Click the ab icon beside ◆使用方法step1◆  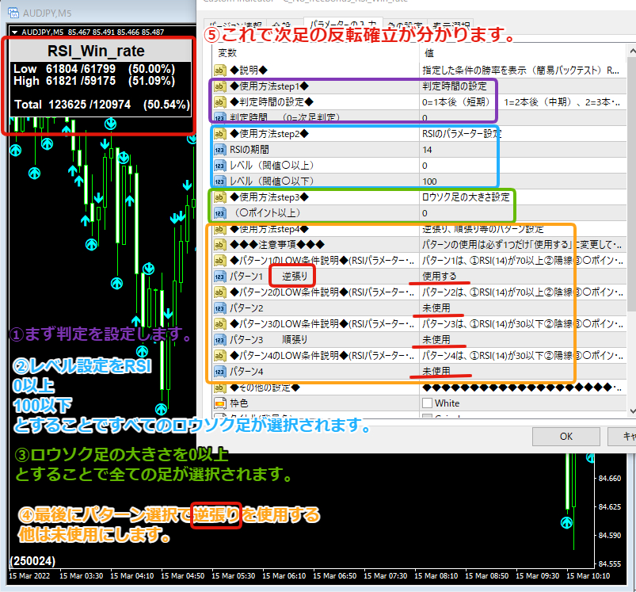(x=219, y=86)
